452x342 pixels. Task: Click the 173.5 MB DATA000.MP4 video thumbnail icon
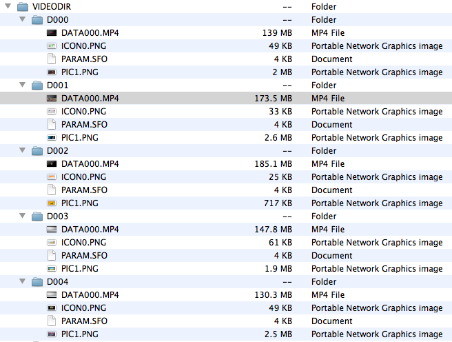52,99
